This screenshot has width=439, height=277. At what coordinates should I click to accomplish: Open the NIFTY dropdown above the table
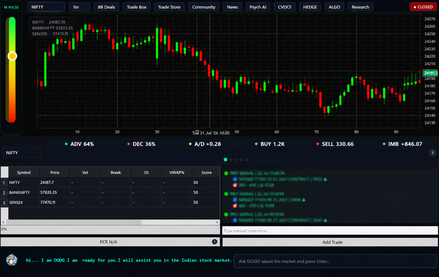coord(21,153)
